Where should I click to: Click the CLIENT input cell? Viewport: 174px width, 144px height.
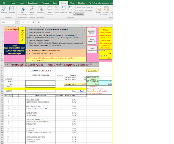pos(41,91)
